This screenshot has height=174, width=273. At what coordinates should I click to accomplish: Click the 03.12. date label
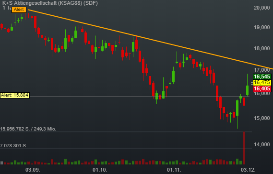(248, 170)
